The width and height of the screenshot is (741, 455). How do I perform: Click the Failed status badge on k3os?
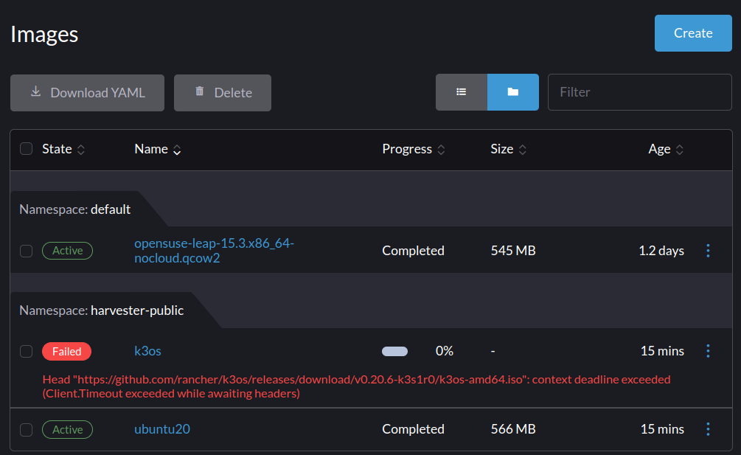pos(66,351)
